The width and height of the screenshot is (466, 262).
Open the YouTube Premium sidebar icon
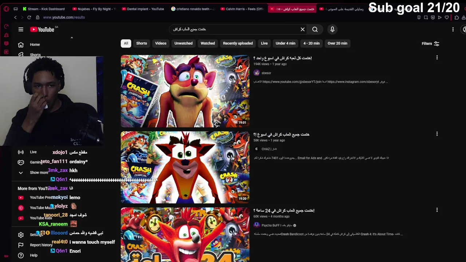pos(21,198)
